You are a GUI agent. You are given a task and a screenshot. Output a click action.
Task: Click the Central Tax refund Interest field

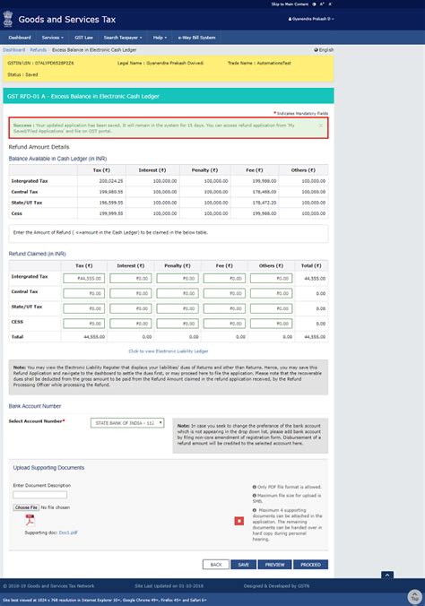[131, 293]
